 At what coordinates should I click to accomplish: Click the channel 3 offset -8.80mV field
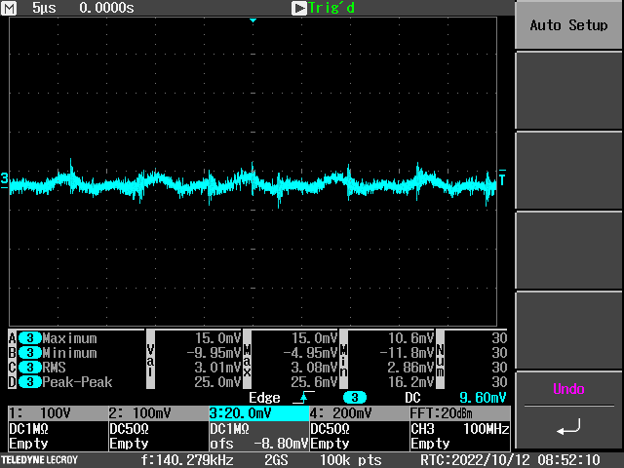(x=257, y=444)
